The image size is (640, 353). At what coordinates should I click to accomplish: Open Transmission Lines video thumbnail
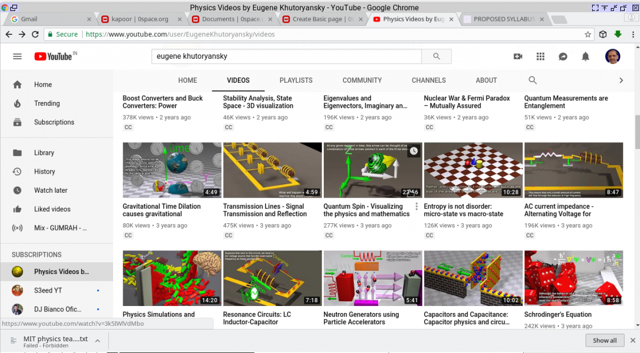tap(272, 170)
